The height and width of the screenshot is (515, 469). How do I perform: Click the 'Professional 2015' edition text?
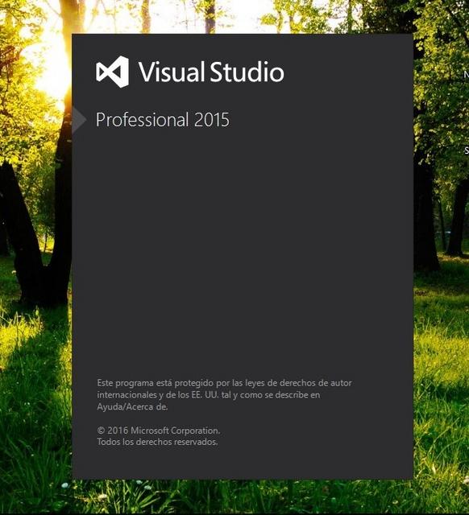click(x=163, y=120)
